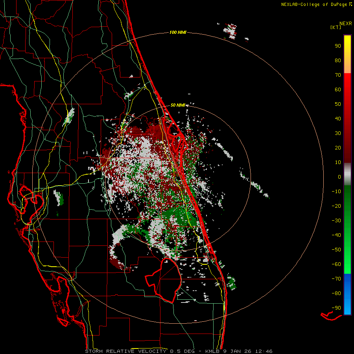The height and width of the screenshot is (354, 354).
Task: Click the -30 value on the velocity scale
Action: point(336,221)
